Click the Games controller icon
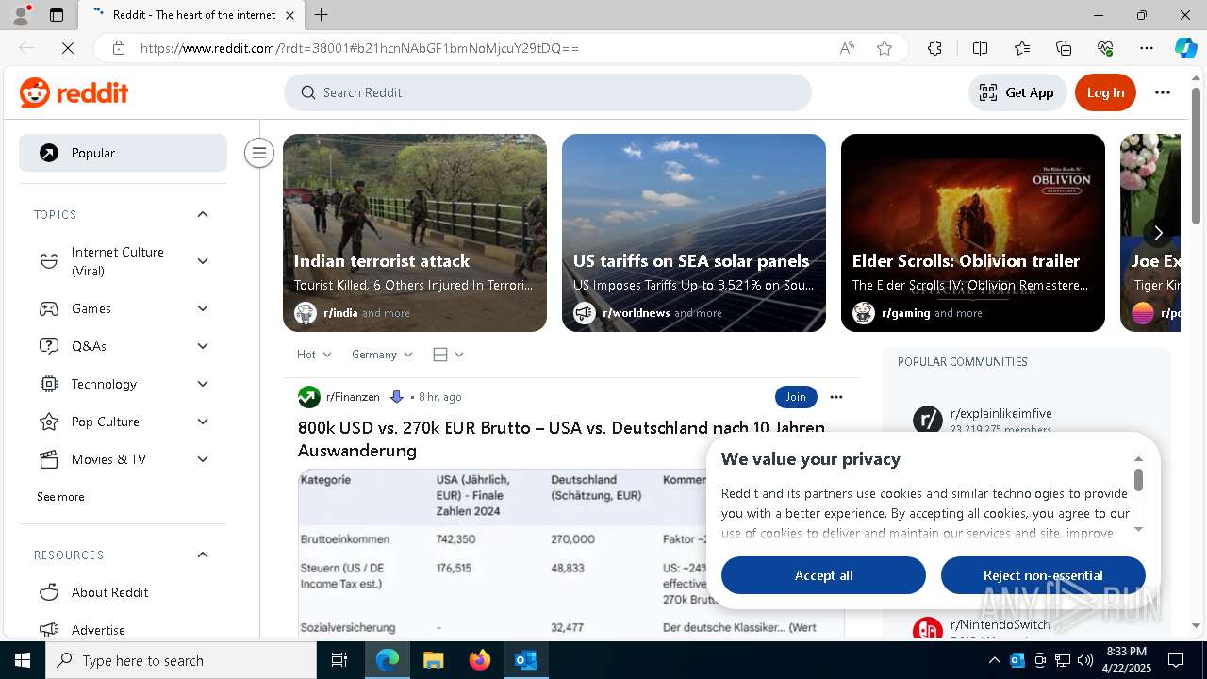 tap(49, 308)
